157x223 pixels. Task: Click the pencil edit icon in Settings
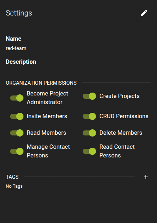click(144, 13)
